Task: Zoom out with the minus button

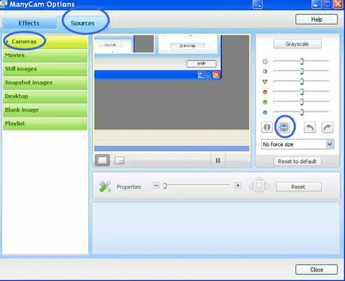Action: point(156,186)
